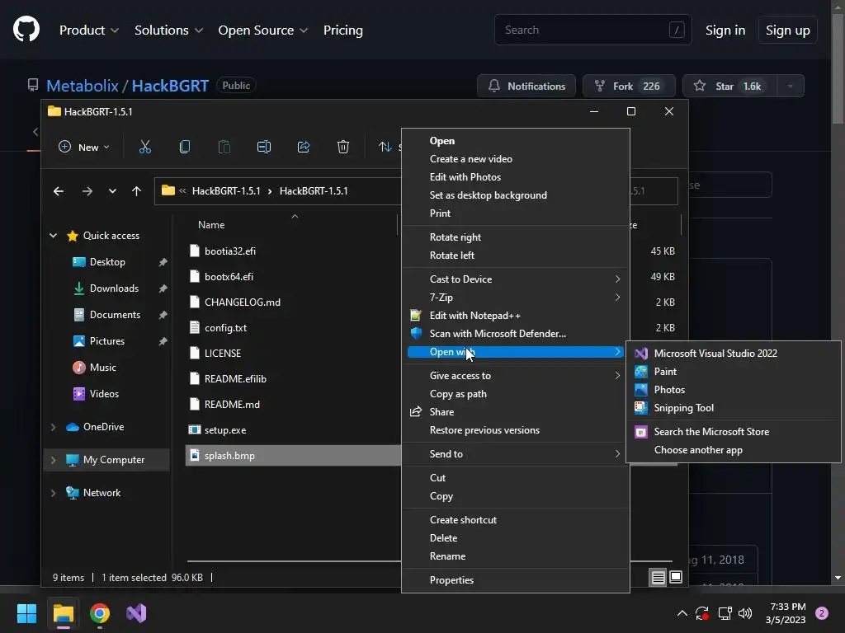
Task: Expand Give access to submenu
Action: tap(516, 376)
